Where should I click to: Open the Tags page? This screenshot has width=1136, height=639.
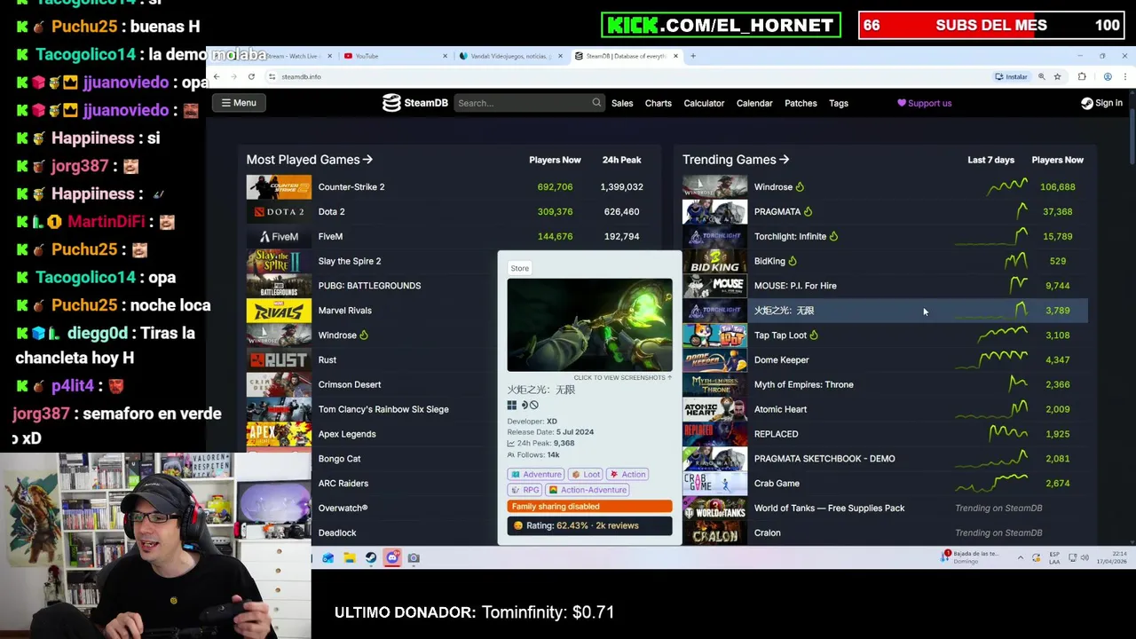tap(839, 103)
